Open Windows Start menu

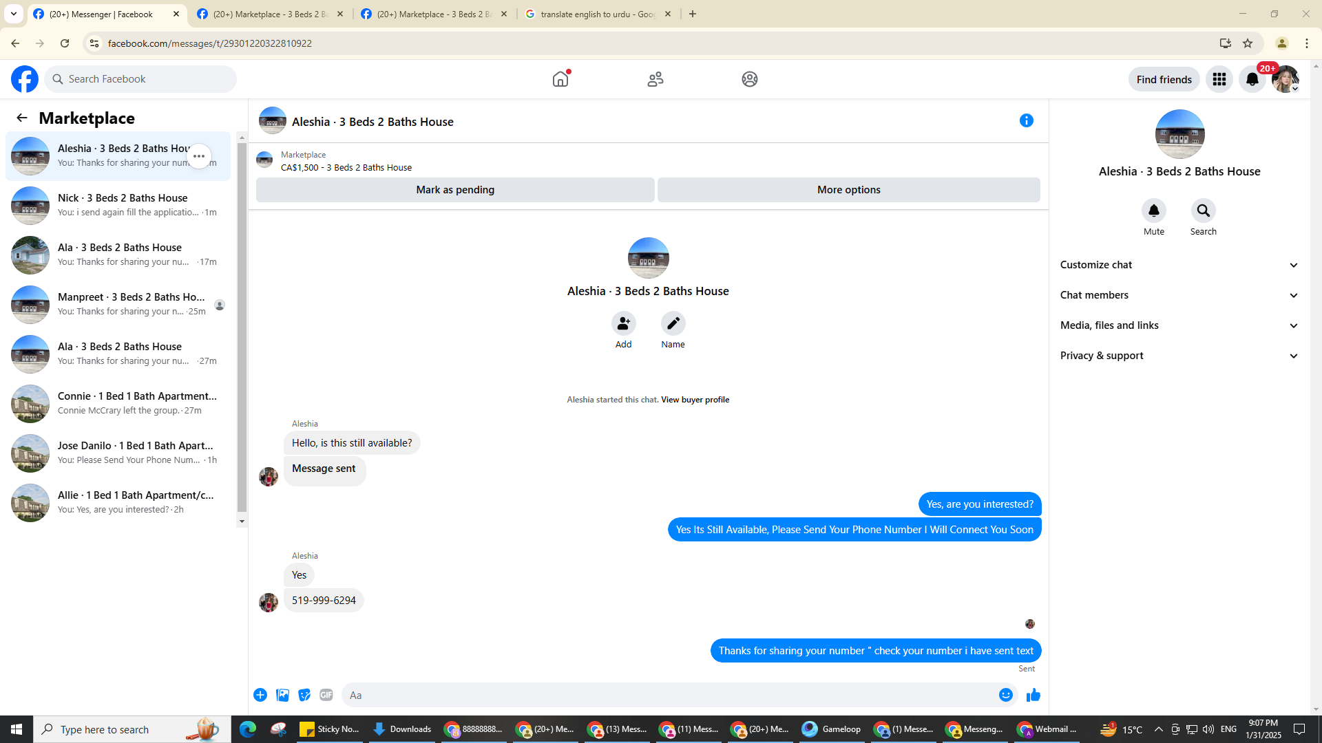click(x=17, y=729)
